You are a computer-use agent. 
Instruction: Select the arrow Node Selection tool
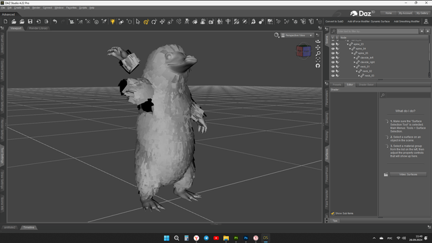coord(138,22)
